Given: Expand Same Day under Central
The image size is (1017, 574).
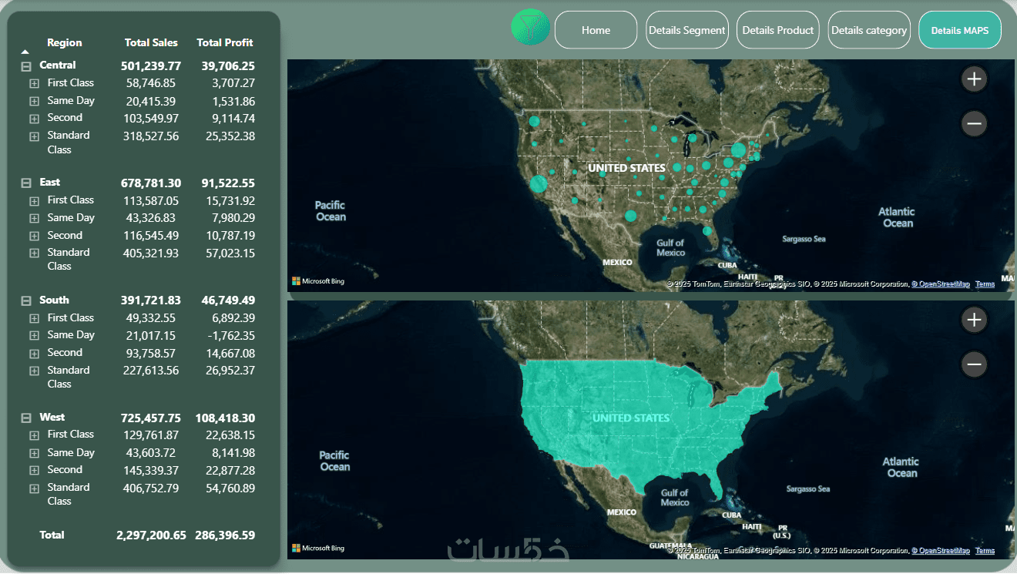Looking at the screenshot, I should [34, 101].
